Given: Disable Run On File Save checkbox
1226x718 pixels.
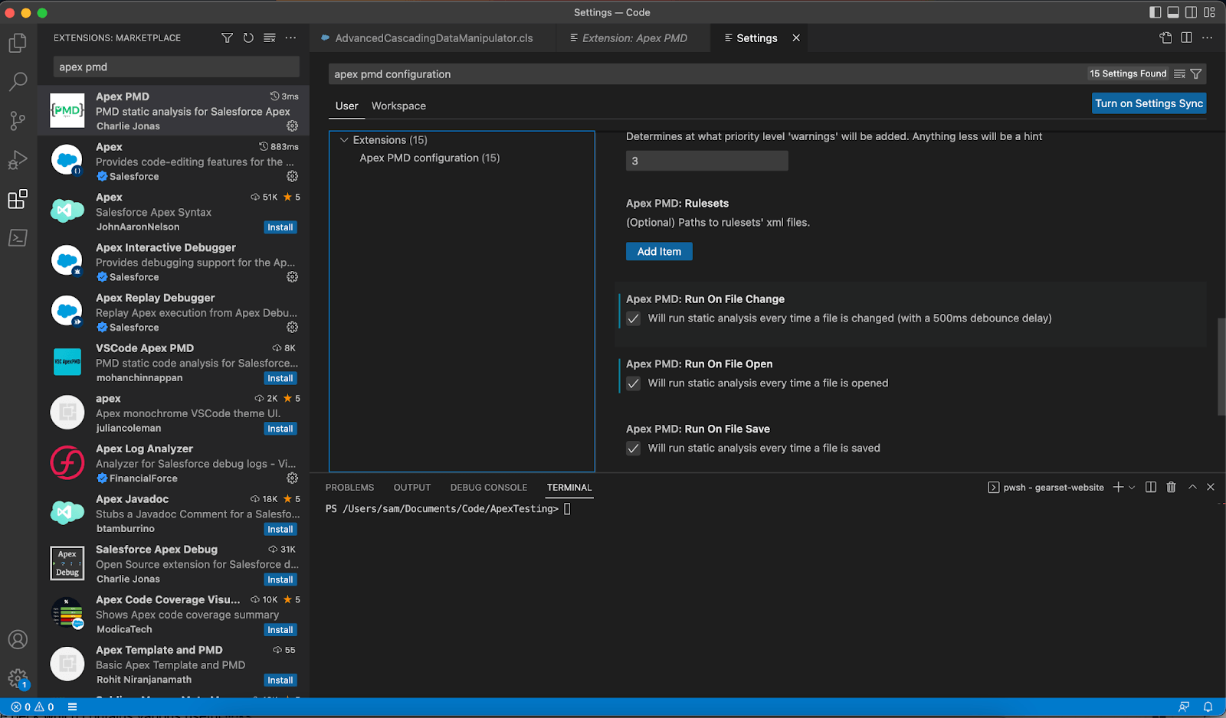Looking at the screenshot, I should [634, 449].
